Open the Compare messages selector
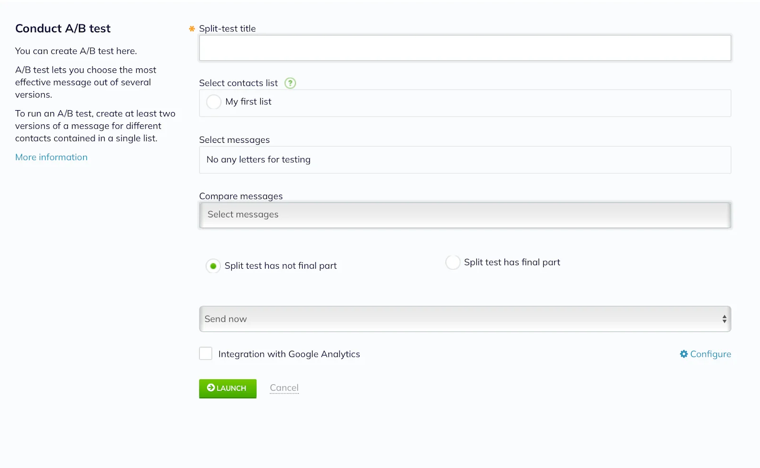This screenshot has width=760, height=468. (465, 215)
